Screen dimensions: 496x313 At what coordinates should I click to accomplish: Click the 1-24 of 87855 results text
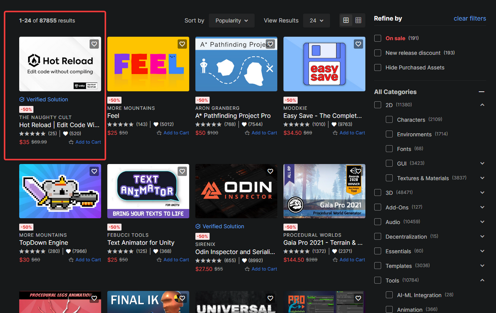pyautogui.click(x=47, y=20)
